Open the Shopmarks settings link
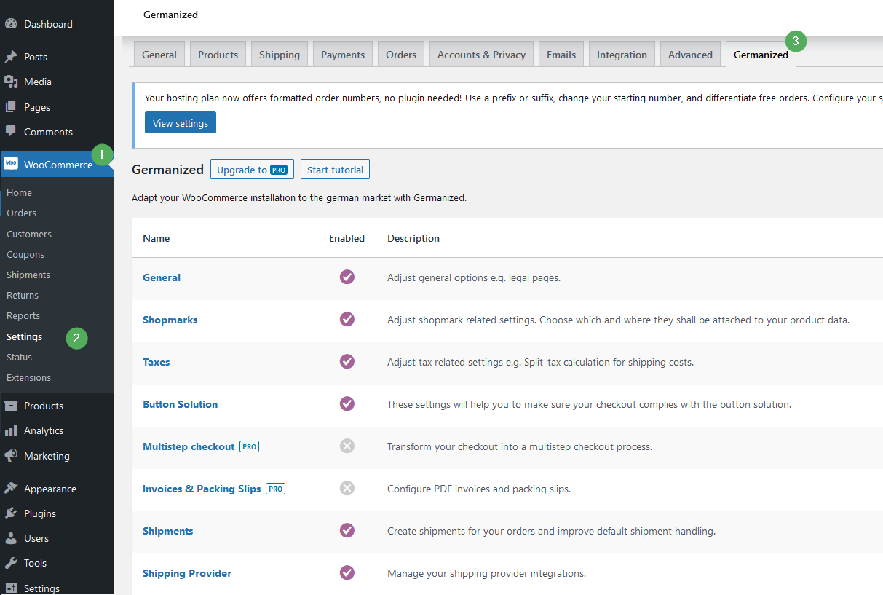 coord(170,320)
